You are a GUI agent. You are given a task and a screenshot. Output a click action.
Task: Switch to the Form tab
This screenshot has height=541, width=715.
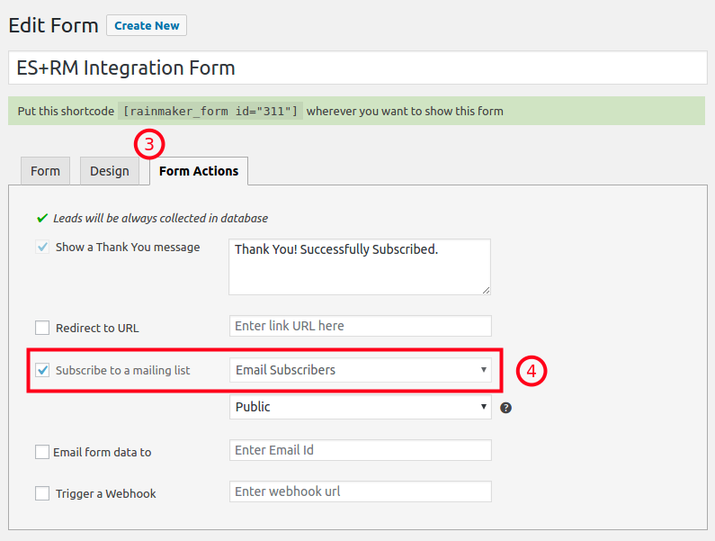45,171
